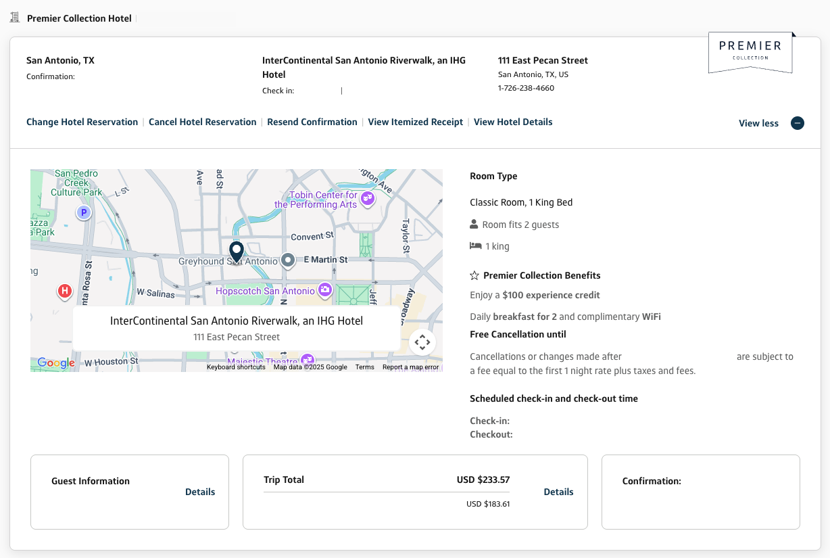The height and width of the screenshot is (558, 830).
Task: Click the bed icon beside 1 king
Action: click(x=475, y=246)
